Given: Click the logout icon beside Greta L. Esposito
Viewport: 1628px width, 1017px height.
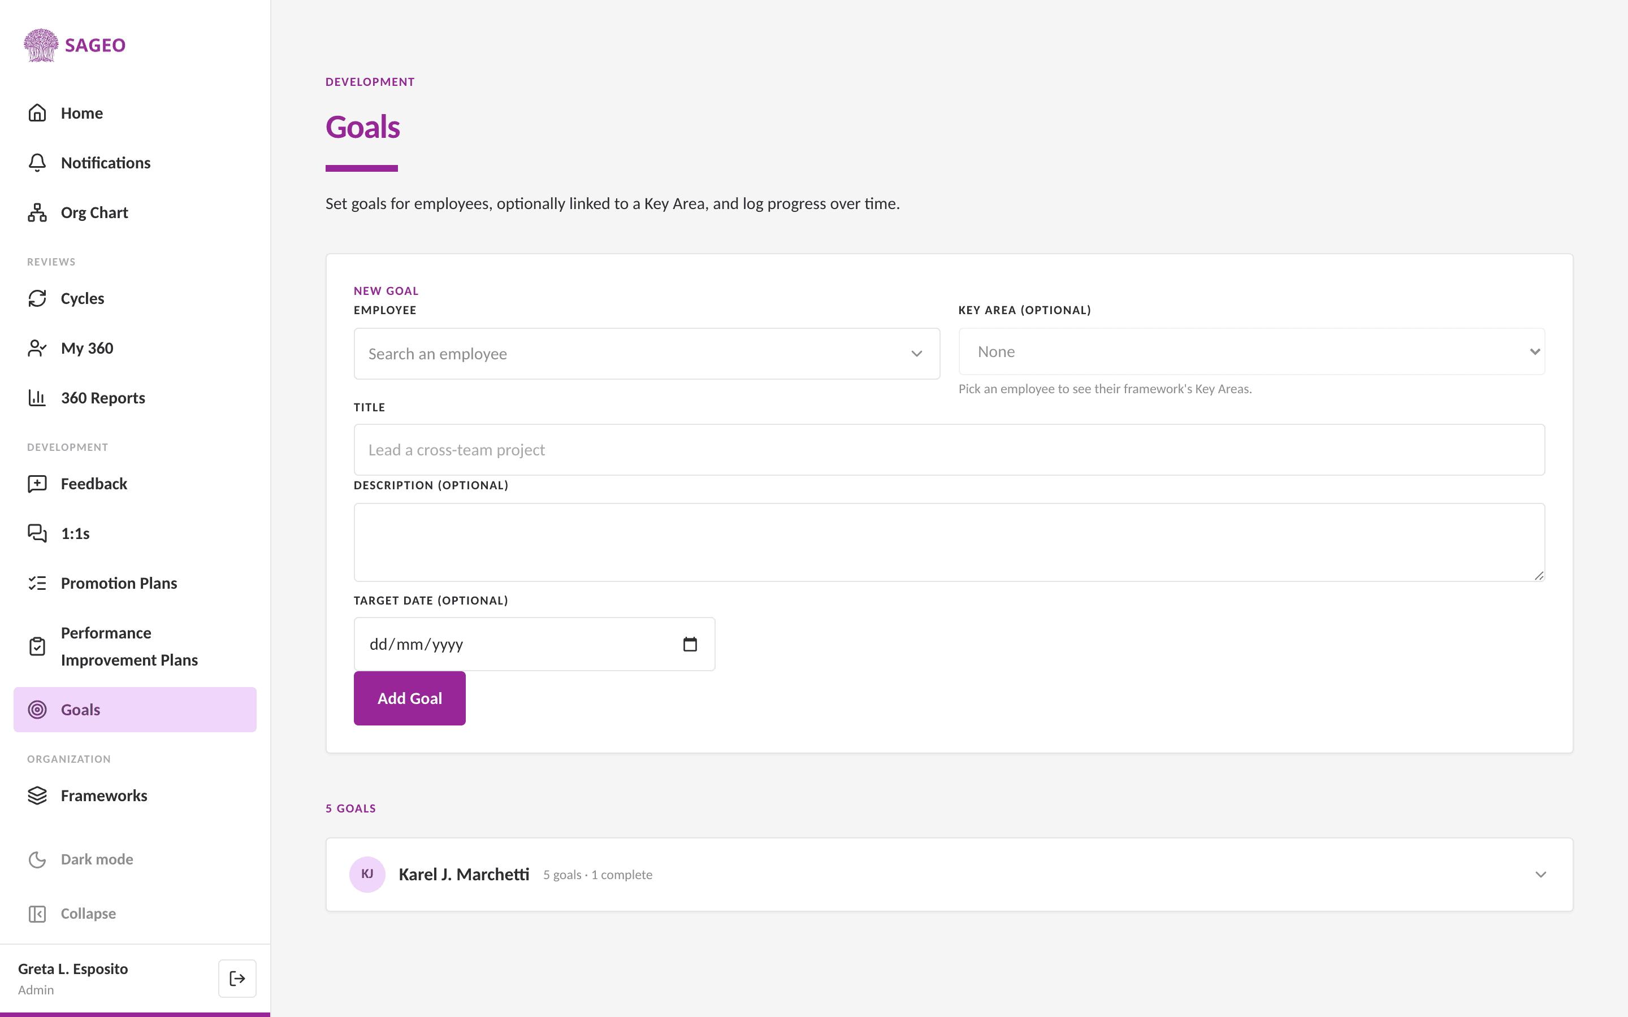Looking at the screenshot, I should pyautogui.click(x=237, y=979).
